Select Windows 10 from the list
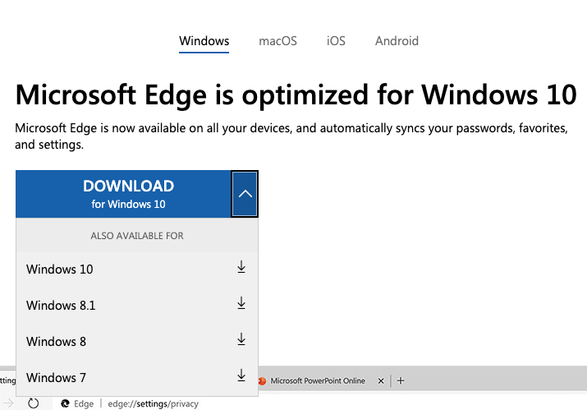The height and width of the screenshot is (410, 587). (137, 269)
